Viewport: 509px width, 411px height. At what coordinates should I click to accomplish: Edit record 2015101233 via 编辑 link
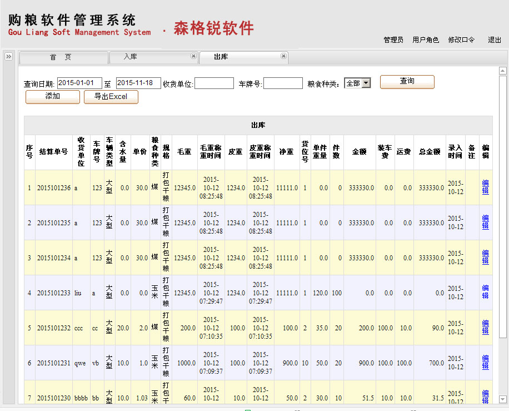click(485, 292)
